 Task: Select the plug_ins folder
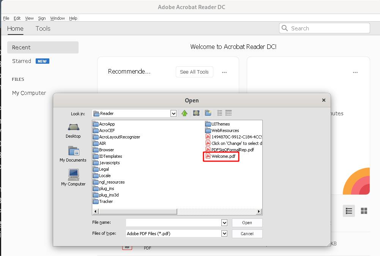[104, 188]
